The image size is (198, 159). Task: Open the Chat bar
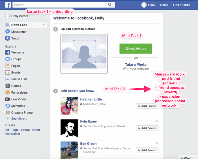(x=188, y=157)
